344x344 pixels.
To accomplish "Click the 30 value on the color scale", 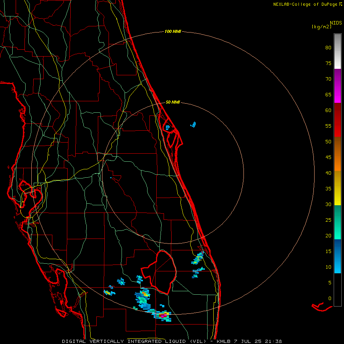I will click(328, 204).
